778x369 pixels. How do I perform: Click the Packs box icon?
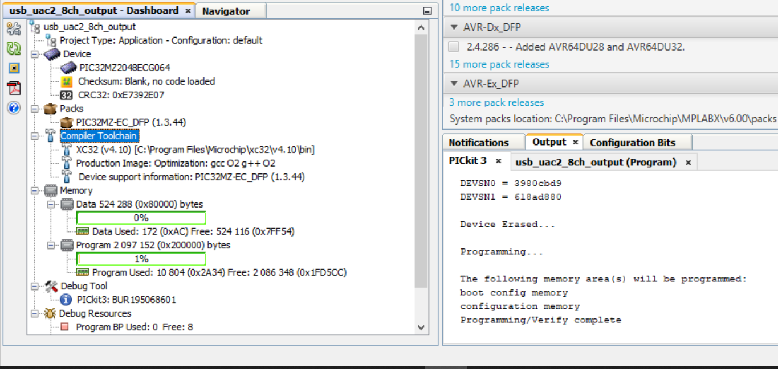[51, 109]
